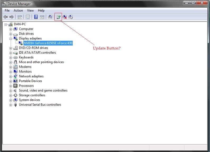Click the Device Manager title bar icon
Screen dimensions: 210x152
(4, 4)
